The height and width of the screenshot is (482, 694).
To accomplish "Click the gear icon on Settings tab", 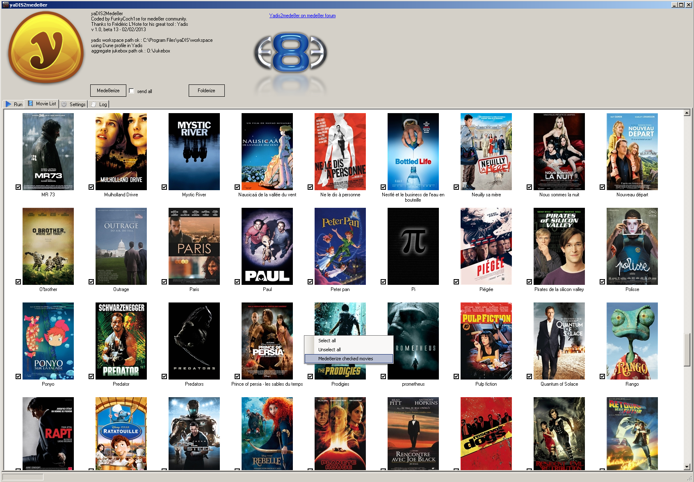I will click(x=64, y=104).
